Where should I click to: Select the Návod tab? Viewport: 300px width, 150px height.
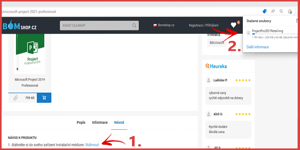(x=119, y=123)
